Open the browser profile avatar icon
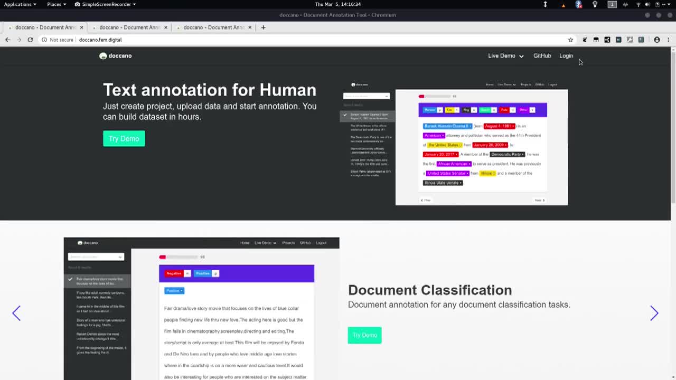The image size is (676, 380). click(657, 40)
